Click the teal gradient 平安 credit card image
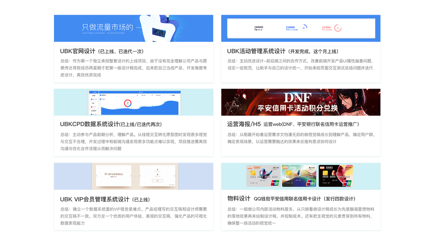 coord(299,176)
